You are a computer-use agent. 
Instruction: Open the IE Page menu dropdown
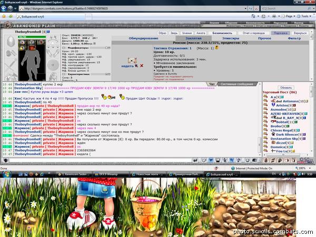294,16
